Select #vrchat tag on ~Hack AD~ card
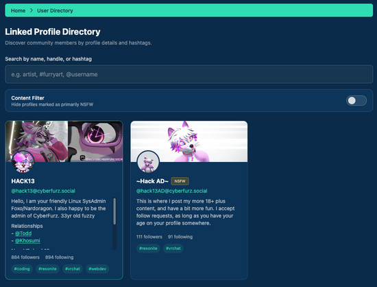This screenshot has height=287, width=377. point(173,249)
